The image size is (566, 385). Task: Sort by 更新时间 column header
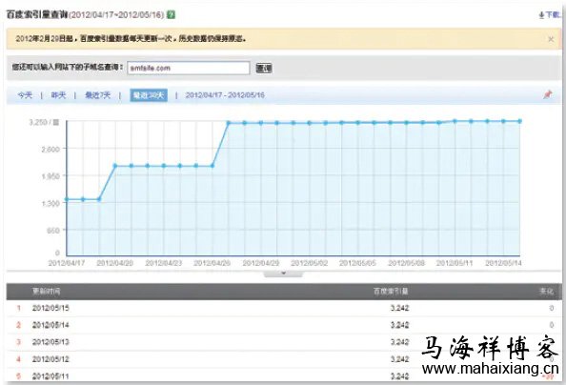pos(46,291)
